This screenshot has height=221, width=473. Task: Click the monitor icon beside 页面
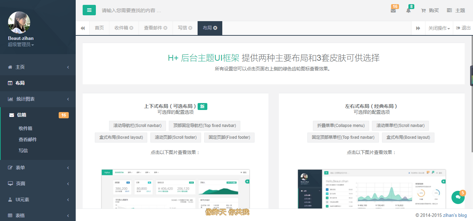tap(10, 184)
